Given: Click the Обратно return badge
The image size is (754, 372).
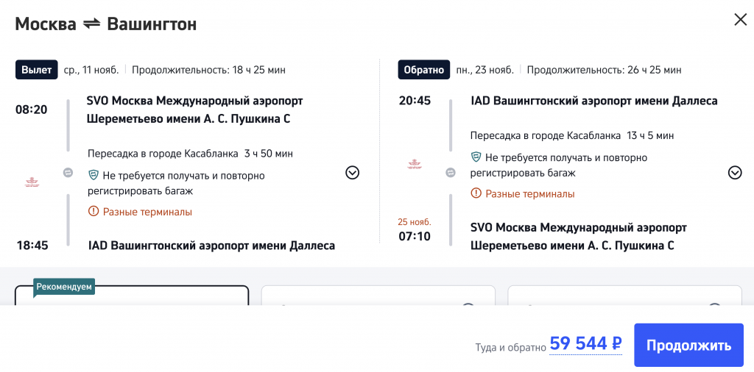Looking at the screenshot, I should click(423, 70).
